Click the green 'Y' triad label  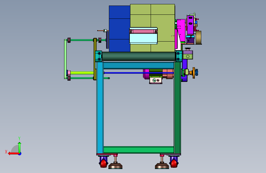tap(19, 138)
